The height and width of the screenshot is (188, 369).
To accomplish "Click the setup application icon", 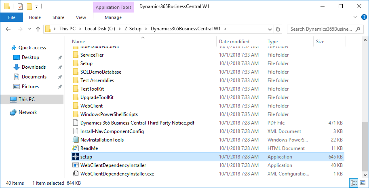I will pyautogui.click(x=75, y=157).
